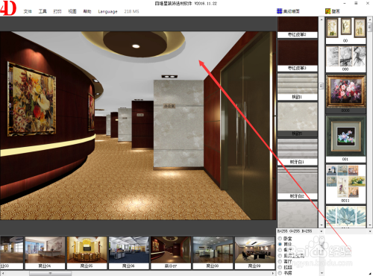Click the scene strip scroll-right arrow

(x=273, y=273)
